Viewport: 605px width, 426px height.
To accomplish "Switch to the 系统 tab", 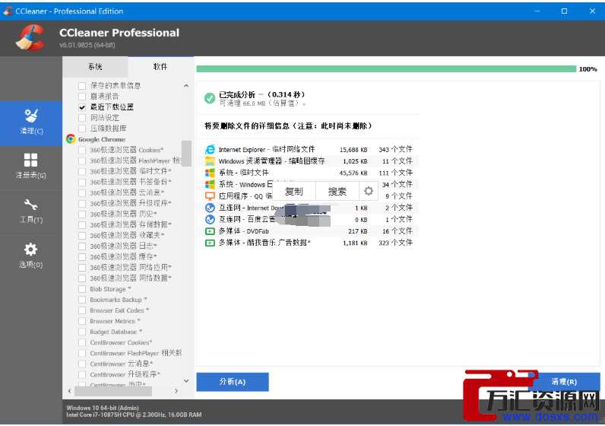I will coord(95,67).
